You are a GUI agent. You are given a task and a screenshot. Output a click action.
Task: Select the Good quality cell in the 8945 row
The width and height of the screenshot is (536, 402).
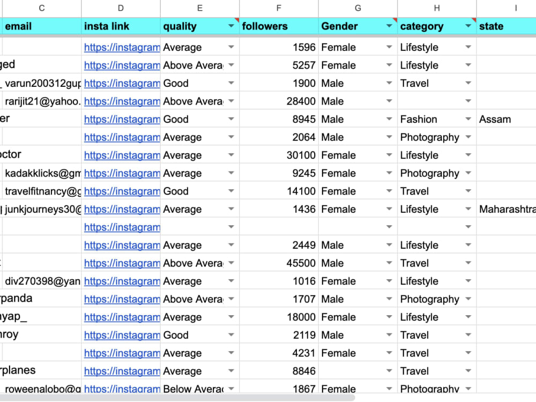(199, 119)
